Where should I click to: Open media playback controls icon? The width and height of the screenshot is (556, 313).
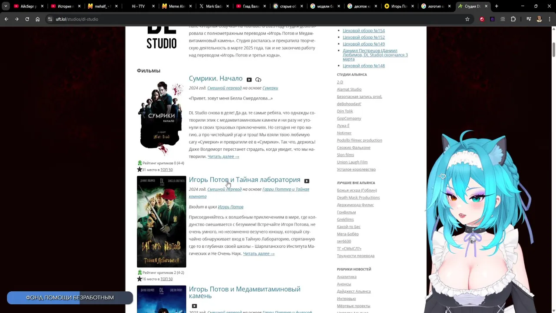[529, 19]
